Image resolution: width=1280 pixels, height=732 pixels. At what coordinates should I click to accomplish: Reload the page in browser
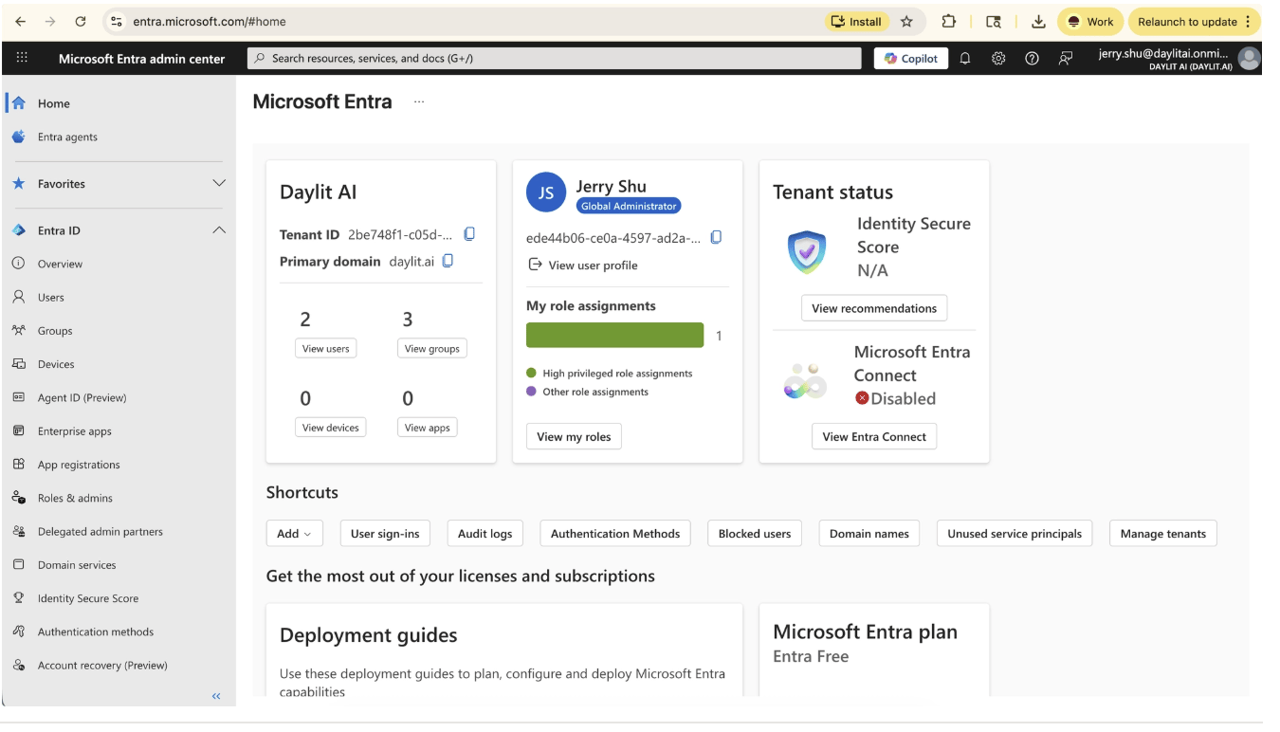[x=81, y=22]
